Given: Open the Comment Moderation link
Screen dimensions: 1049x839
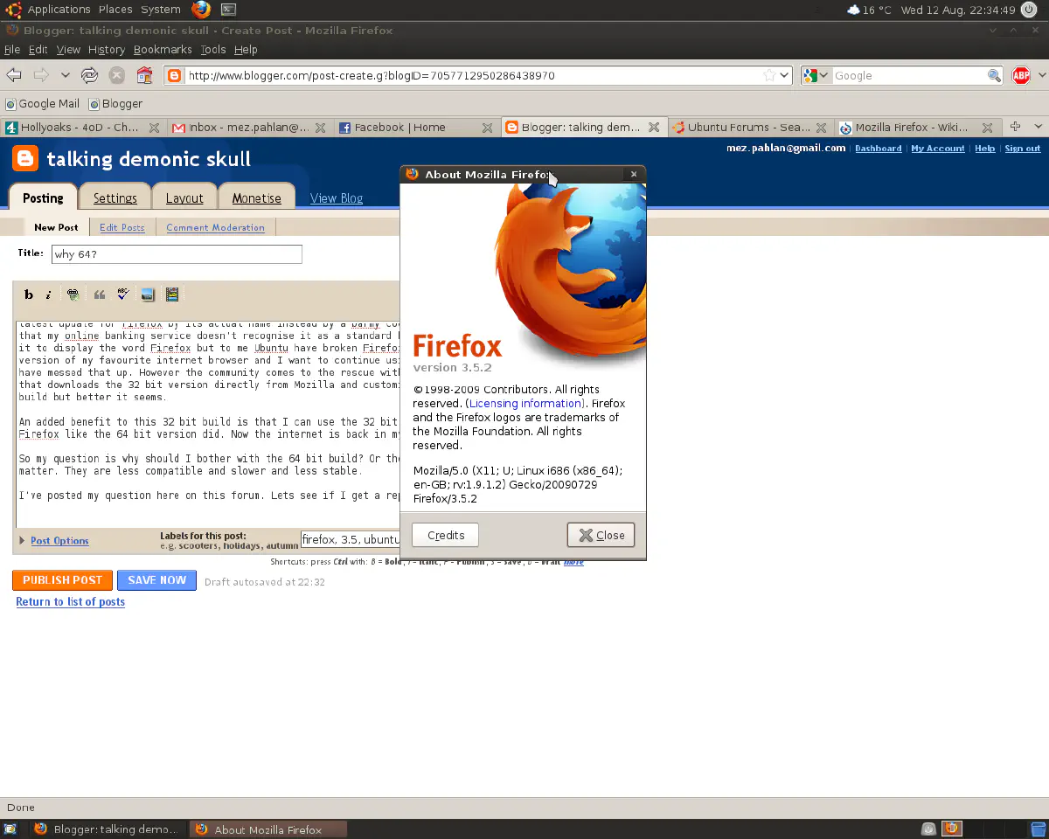Looking at the screenshot, I should [x=215, y=227].
